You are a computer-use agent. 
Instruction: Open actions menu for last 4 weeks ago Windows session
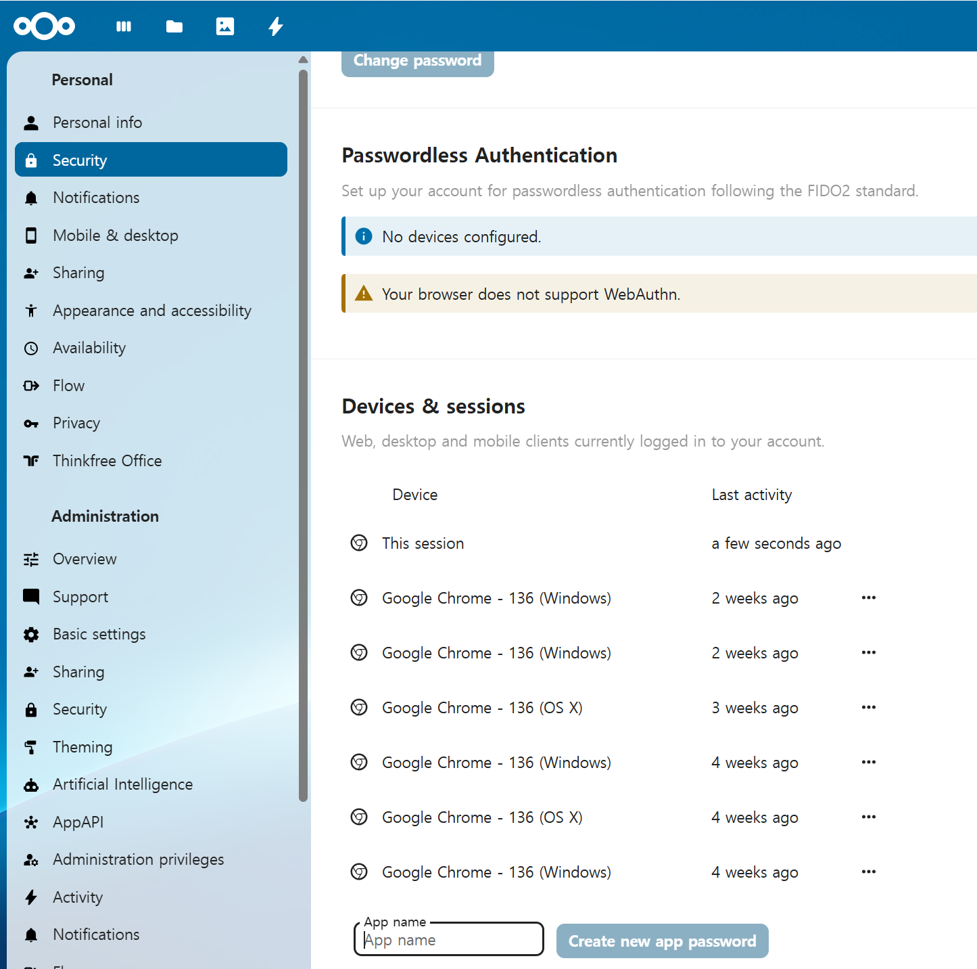coord(869,872)
